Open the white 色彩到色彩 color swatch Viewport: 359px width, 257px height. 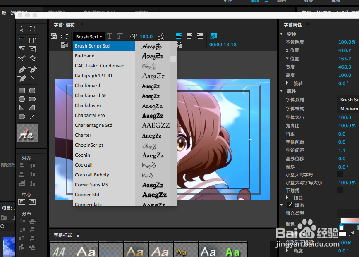[x=342, y=234]
